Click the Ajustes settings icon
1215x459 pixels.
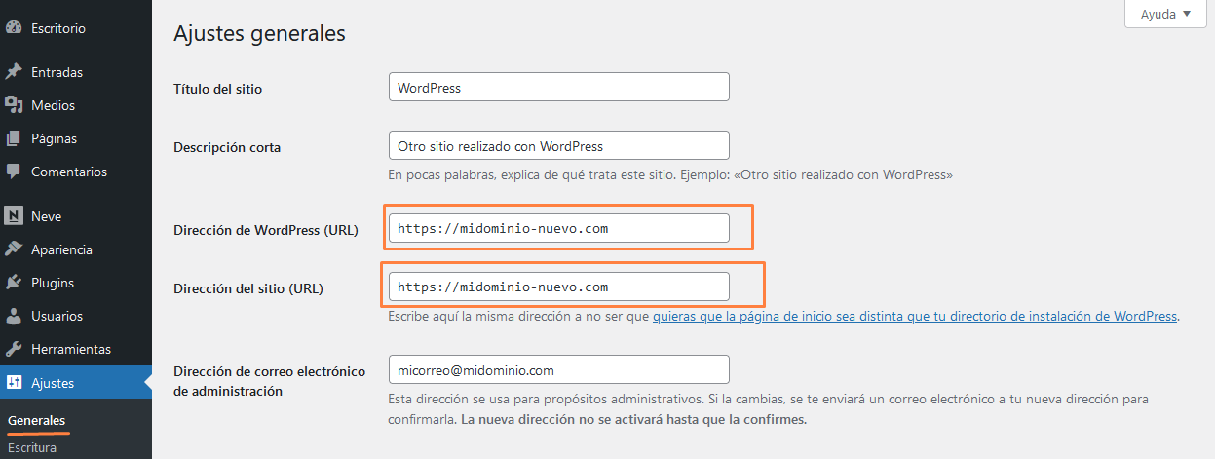tap(14, 383)
